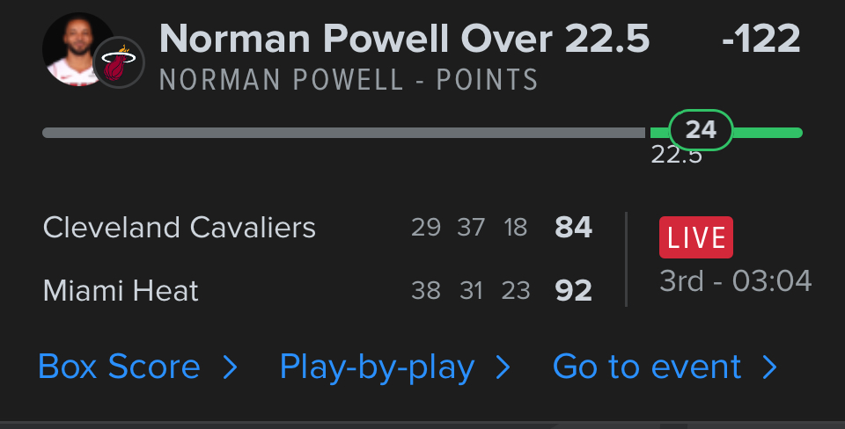Open the Play-by-play link
This screenshot has height=429, width=845.
(x=377, y=367)
